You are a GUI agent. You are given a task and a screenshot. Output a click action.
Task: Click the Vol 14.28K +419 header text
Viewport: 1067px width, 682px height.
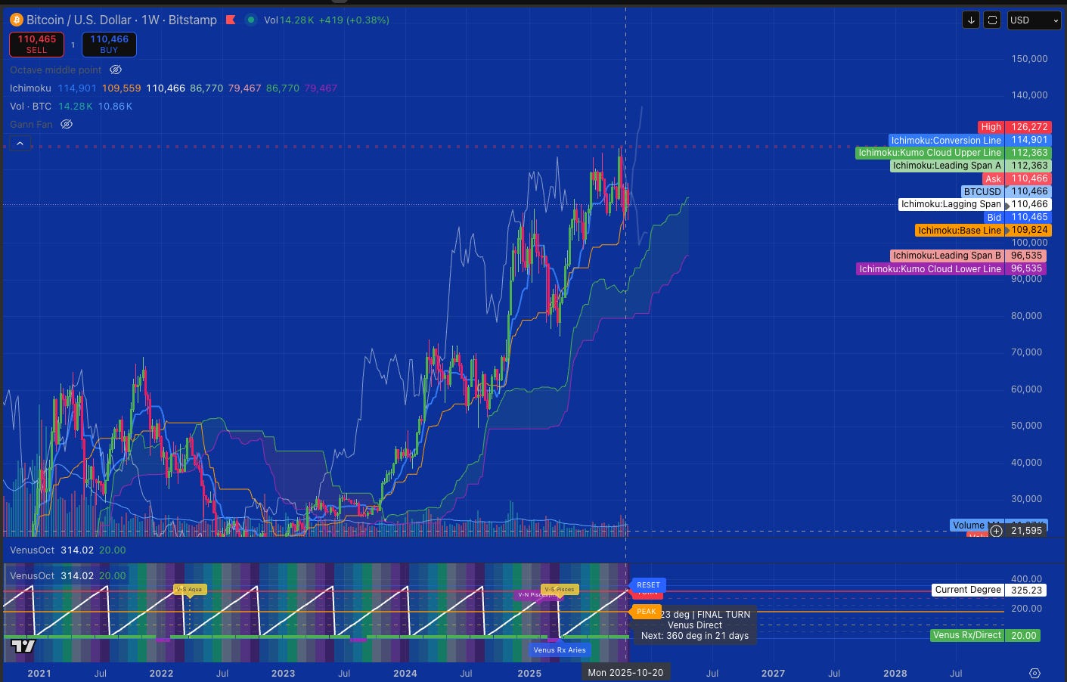(x=327, y=20)
